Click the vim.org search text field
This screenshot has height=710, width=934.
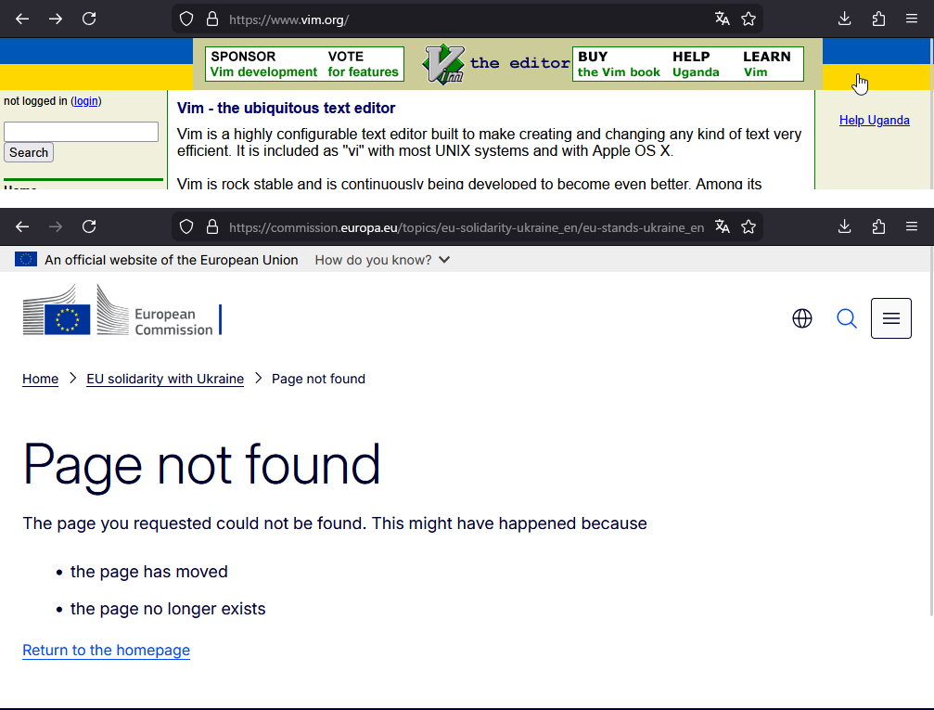coord(81,132)
